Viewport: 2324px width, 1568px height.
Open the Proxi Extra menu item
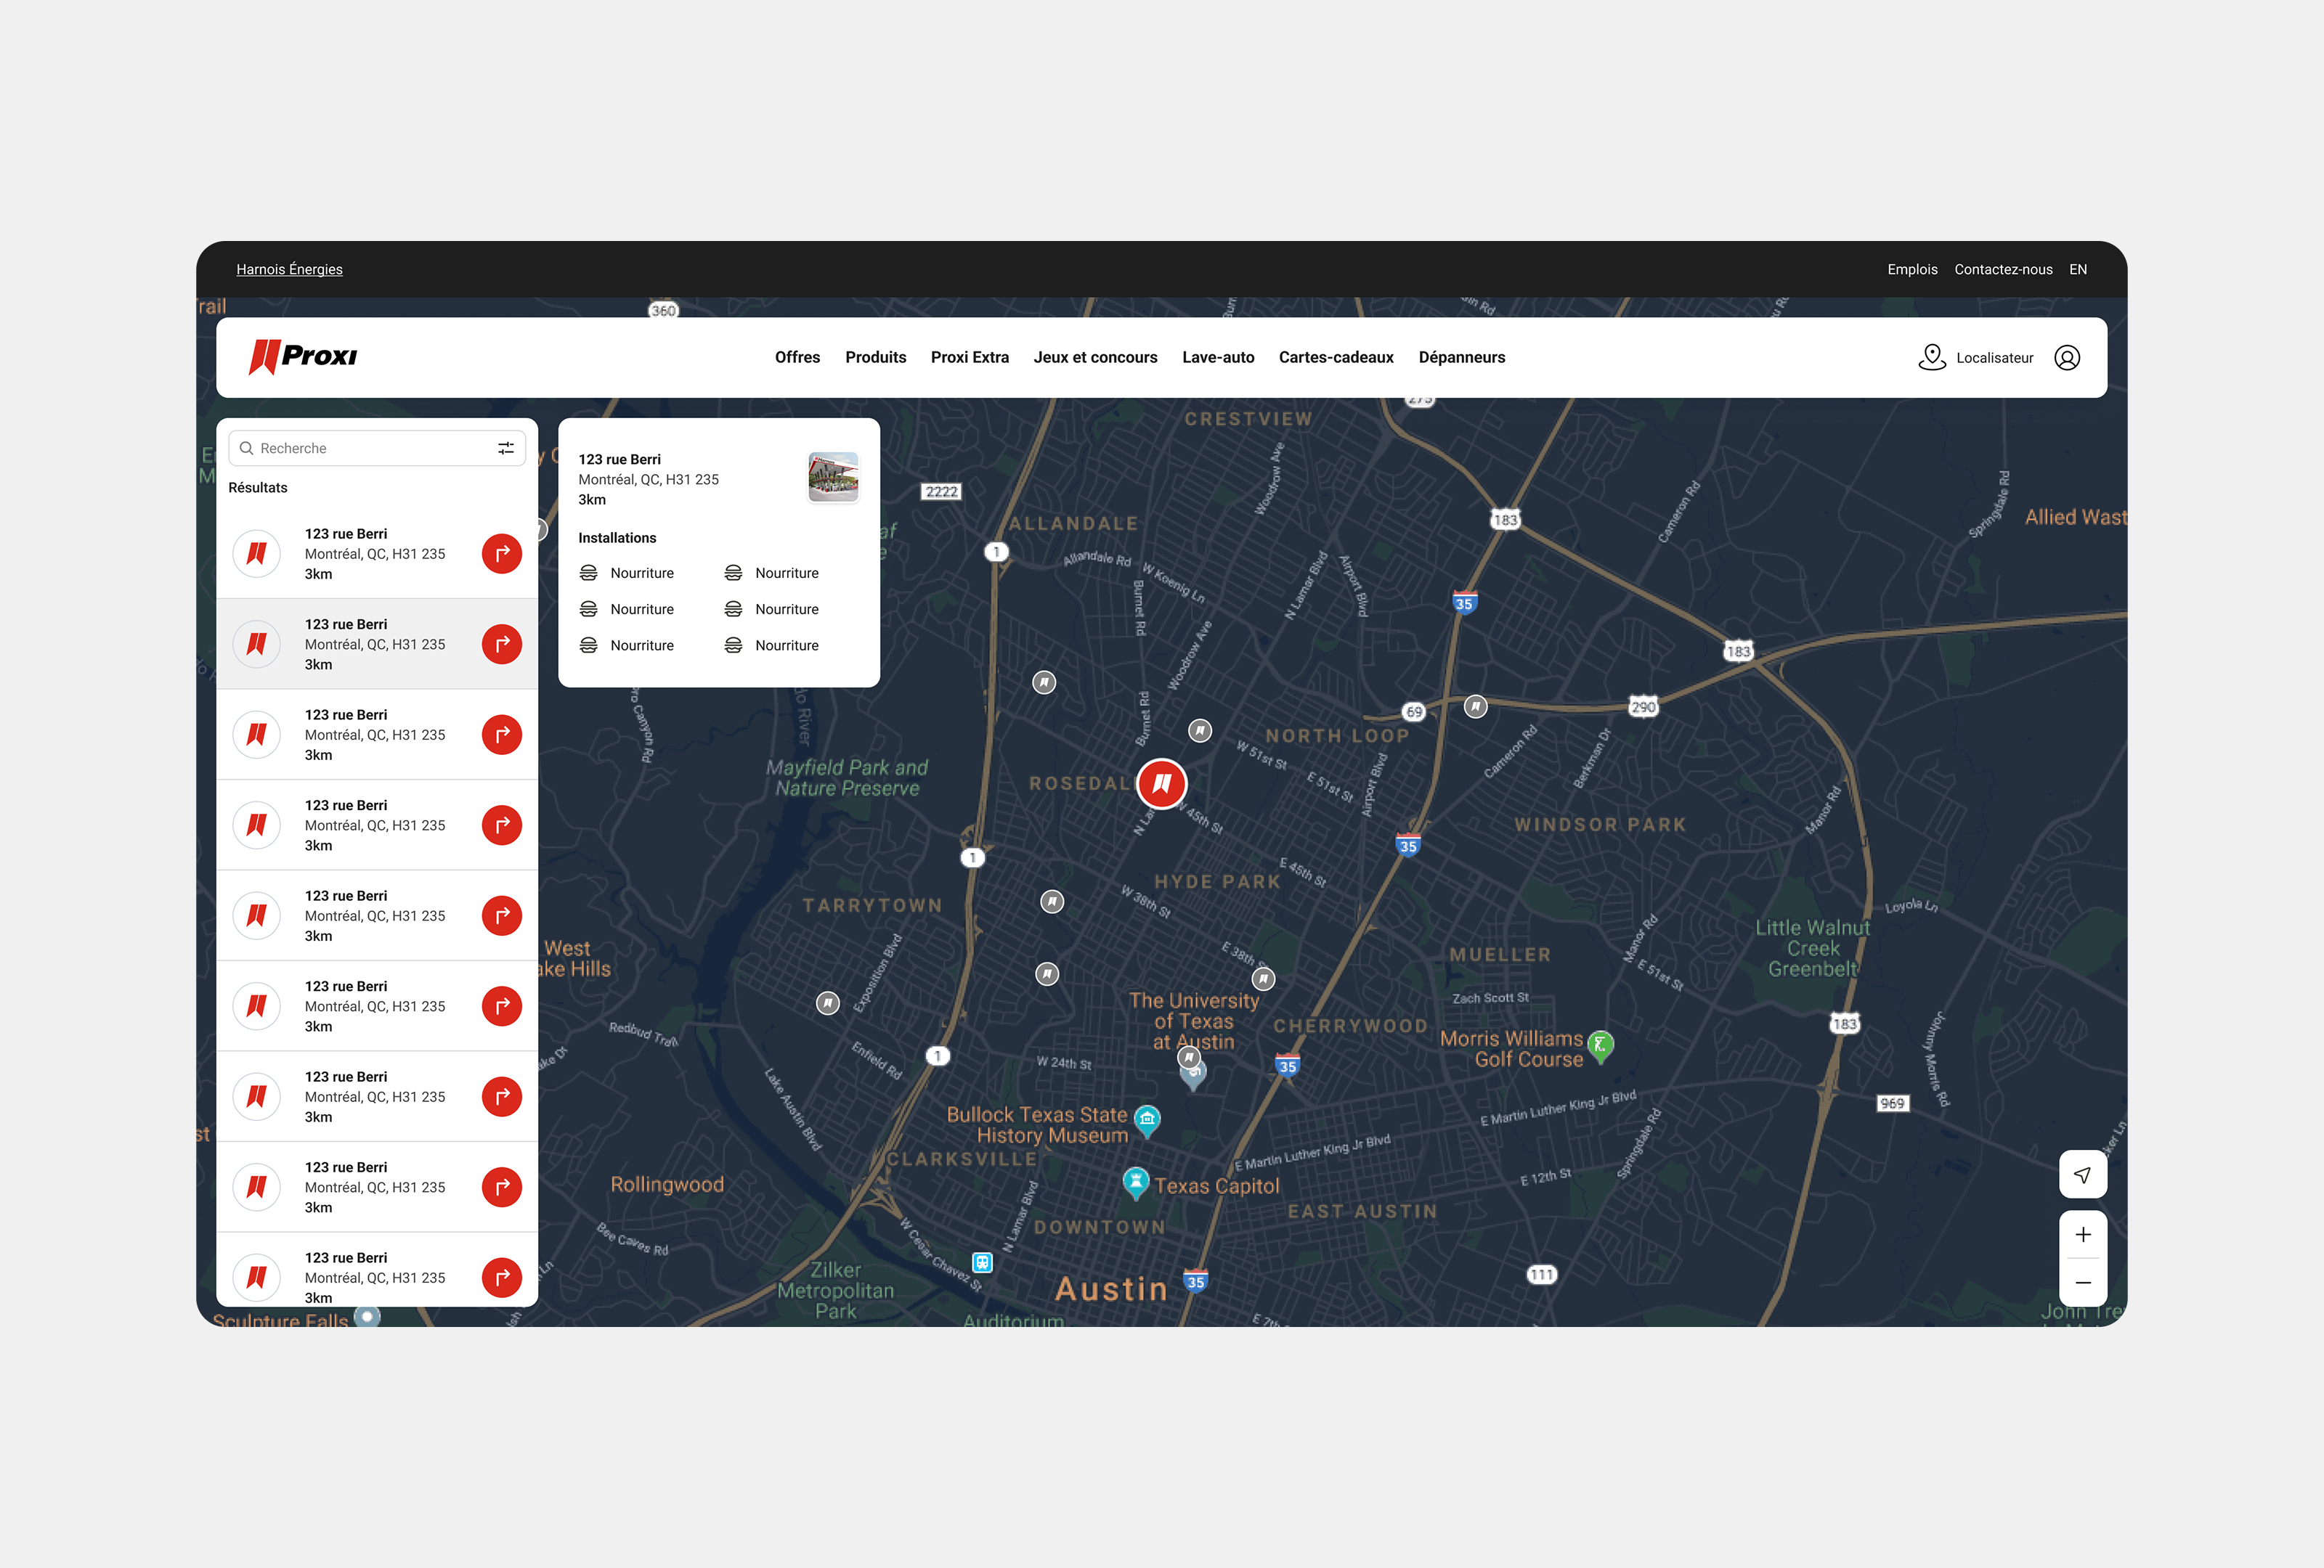point(969,358)
